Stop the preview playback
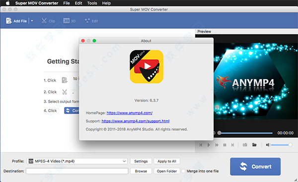298x182 pixels. coord(224,145)
